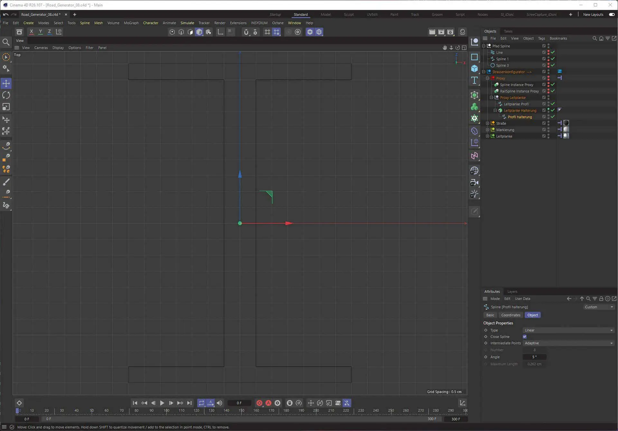The height and width of the screenshot is (431, 618).
Task: Uncheck the Close Spline checkbox
Action: [x=525, y=337]
